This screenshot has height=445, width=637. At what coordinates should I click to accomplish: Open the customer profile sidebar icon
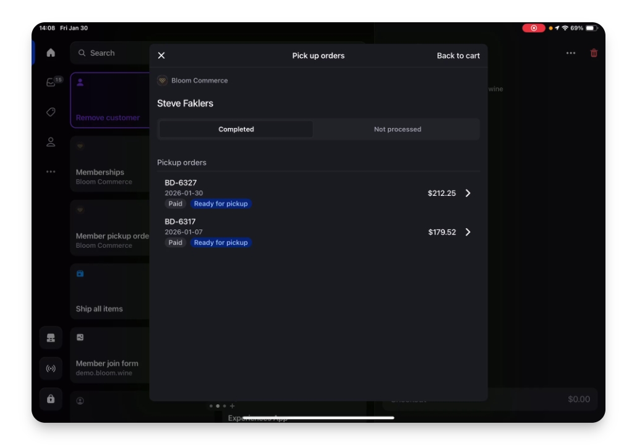pos(51,142)
